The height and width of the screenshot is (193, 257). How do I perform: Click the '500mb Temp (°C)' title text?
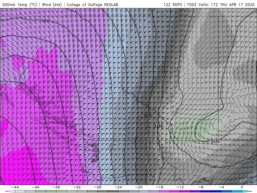pyautogui.click(x=20, y=5)
